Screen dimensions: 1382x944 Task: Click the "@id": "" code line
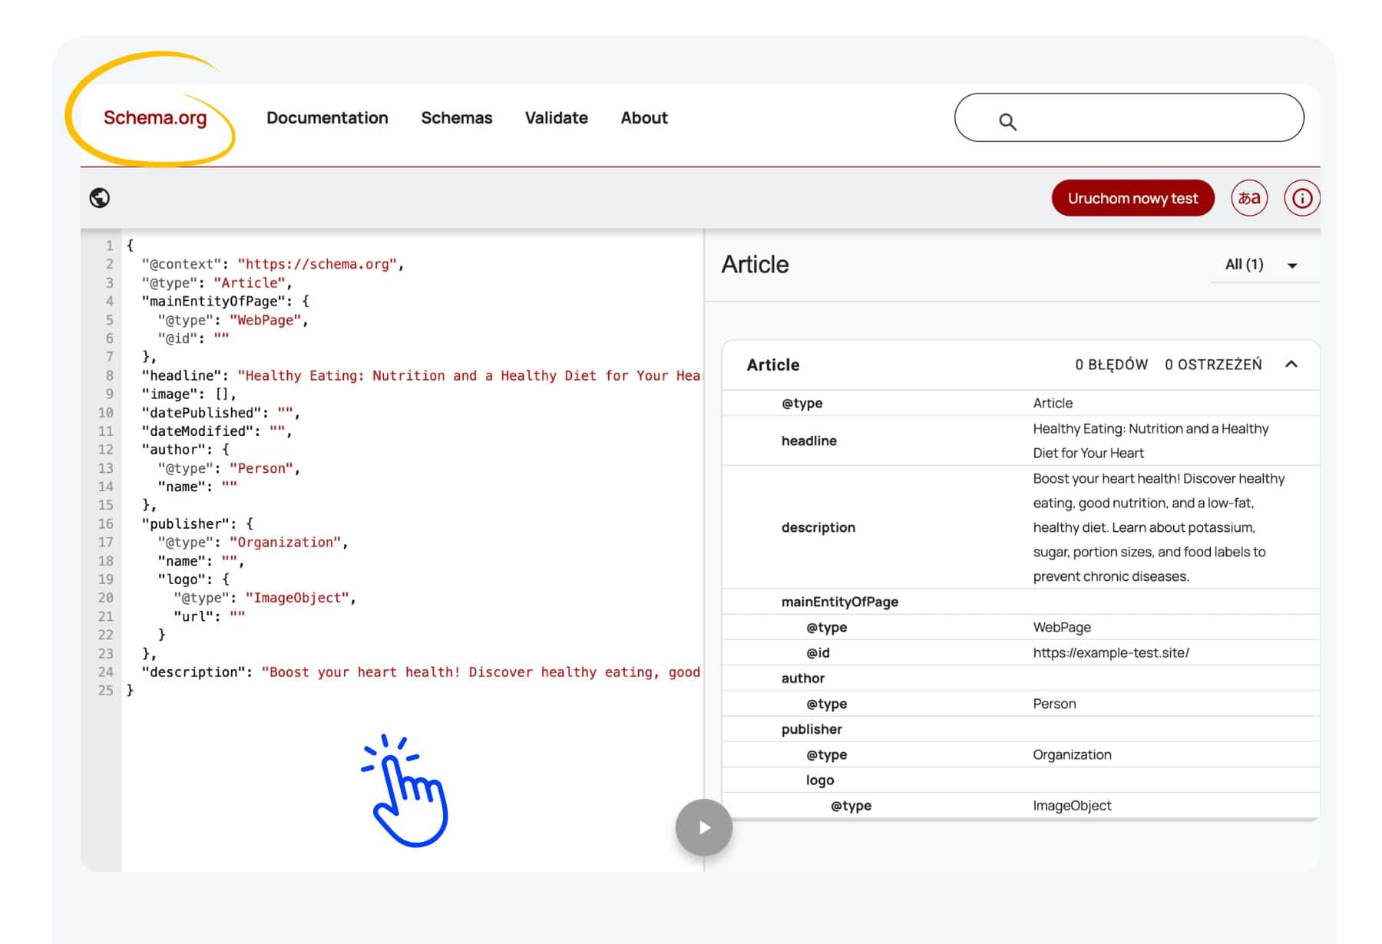pyautogui.click(x=193, y=338)
